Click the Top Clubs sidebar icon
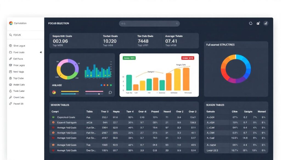The height and width of the screenshot is (160, 281). pos(10,78)
